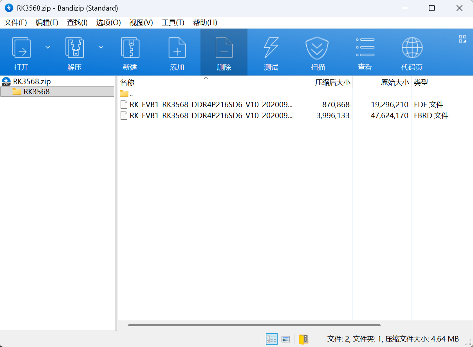Select the RK3568 folder in tree
The image size is (473, 347).
(x=57, y=92)
